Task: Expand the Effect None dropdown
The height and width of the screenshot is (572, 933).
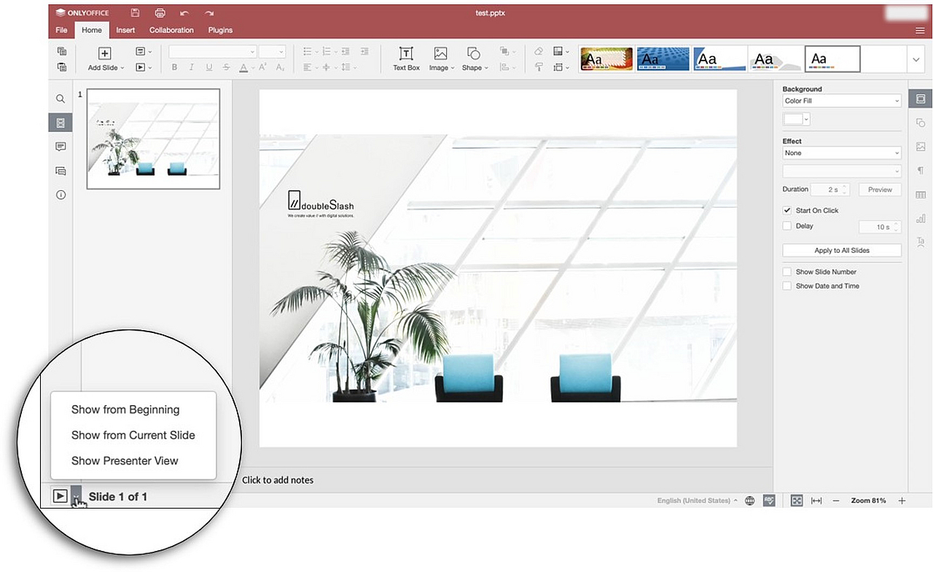Action: pyautogui.click(x=841, y=153)
